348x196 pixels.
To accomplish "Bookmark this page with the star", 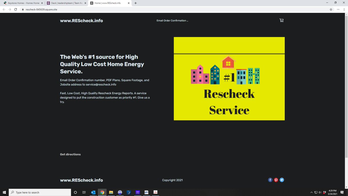I will [x=331, y=9].
